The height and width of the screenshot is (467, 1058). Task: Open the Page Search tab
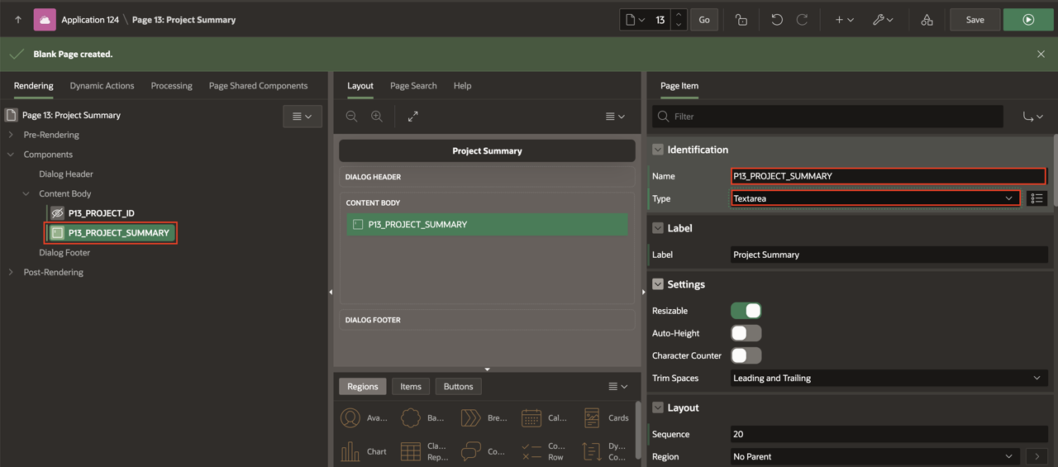pyautogui.click(x=413, y=86)
